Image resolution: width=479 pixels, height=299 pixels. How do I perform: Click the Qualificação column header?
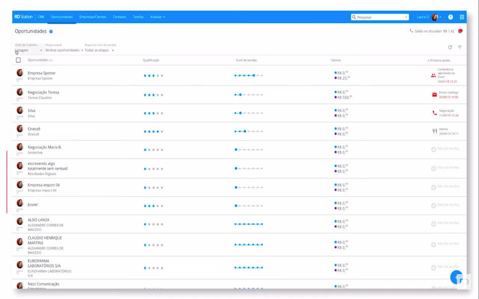pyautogui.click(x=151, y=60)
